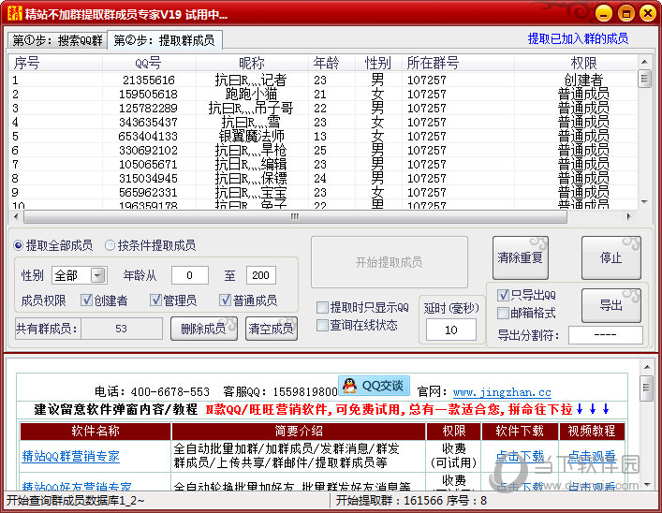
Task: Select 提取全部成员 radio option
Action: click(53, 245)
